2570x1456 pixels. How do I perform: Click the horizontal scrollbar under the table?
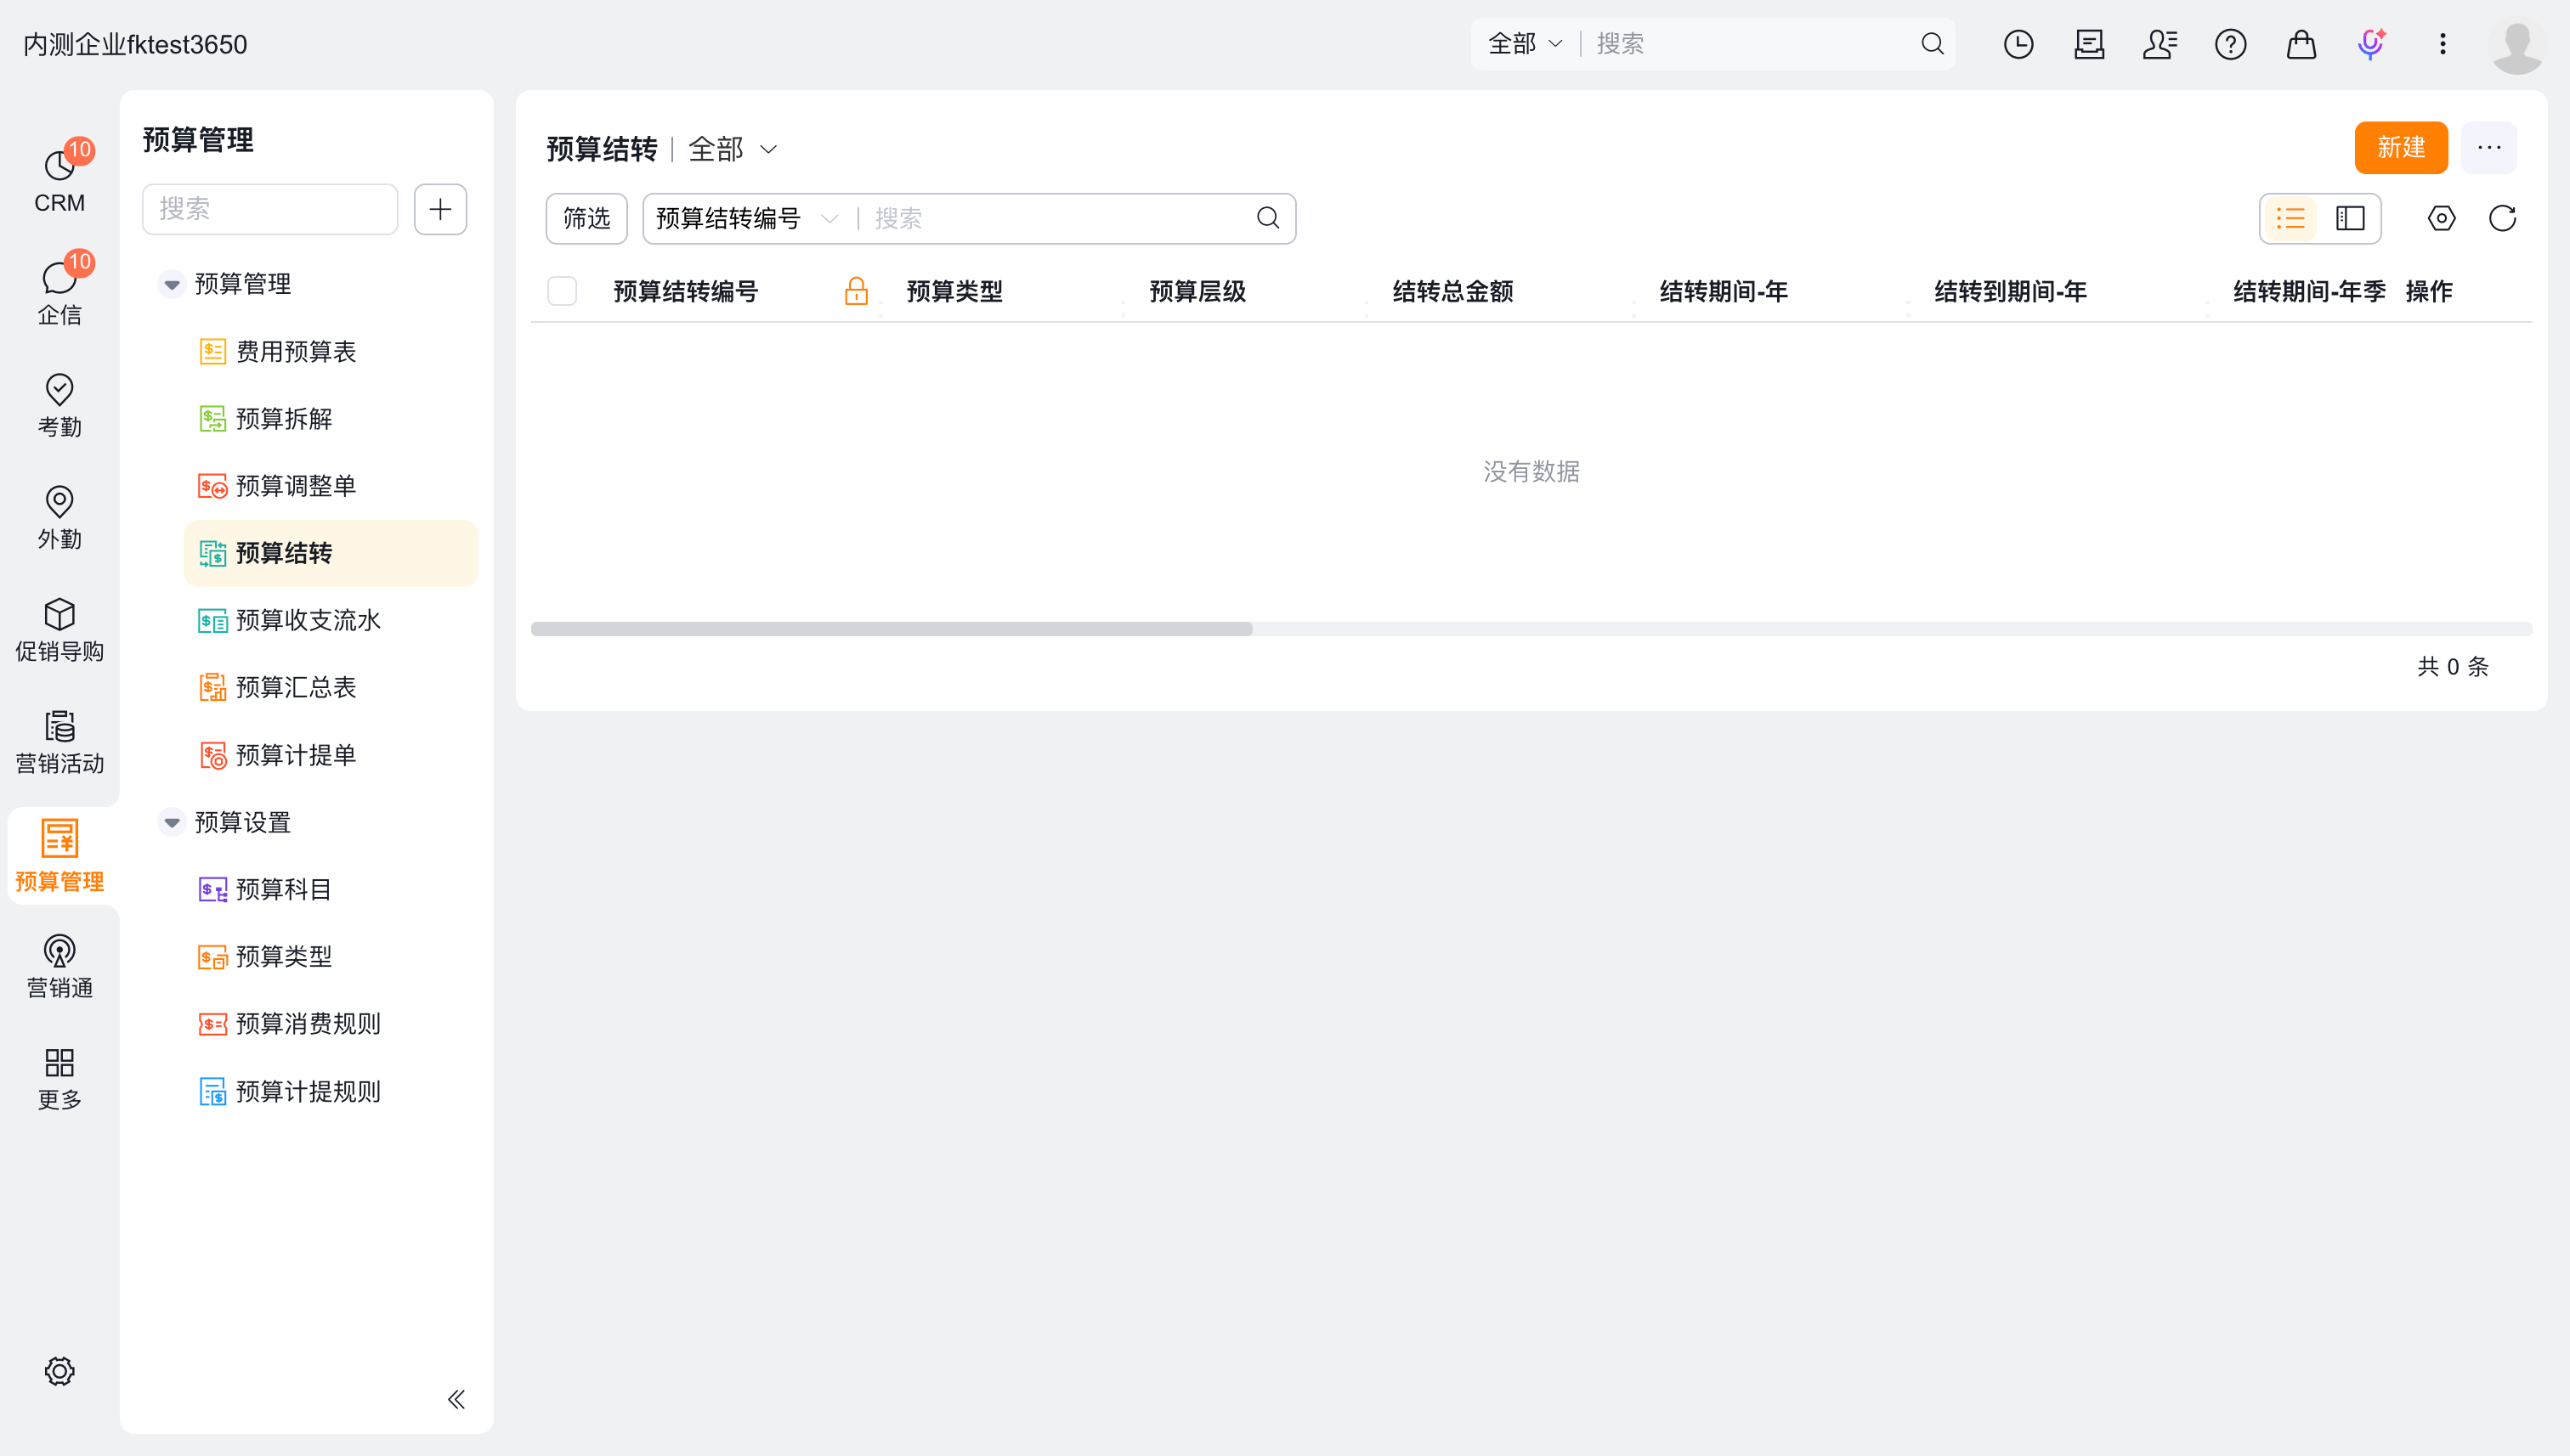(x=892, y=629)
